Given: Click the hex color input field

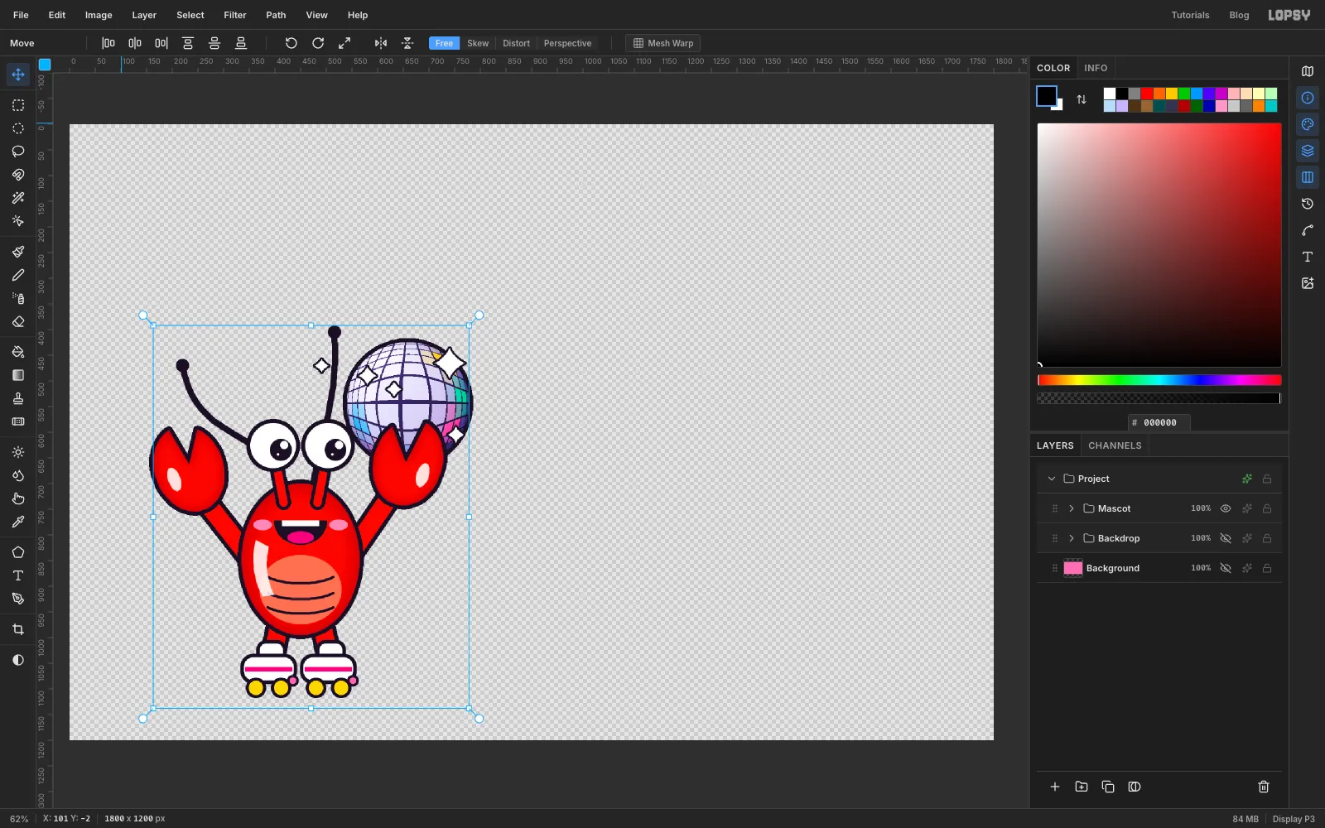Looking at the screenshot, I should pyautogui.click(x=1159, y=422).
